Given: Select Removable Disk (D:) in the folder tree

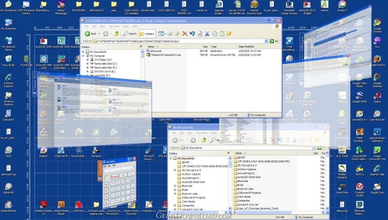Looking at the screenshot, I should click(106, 67).
